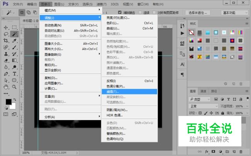251x156 pixels.
Task: Choose 图像大小(I)... menu item
Action: point(70,44)
